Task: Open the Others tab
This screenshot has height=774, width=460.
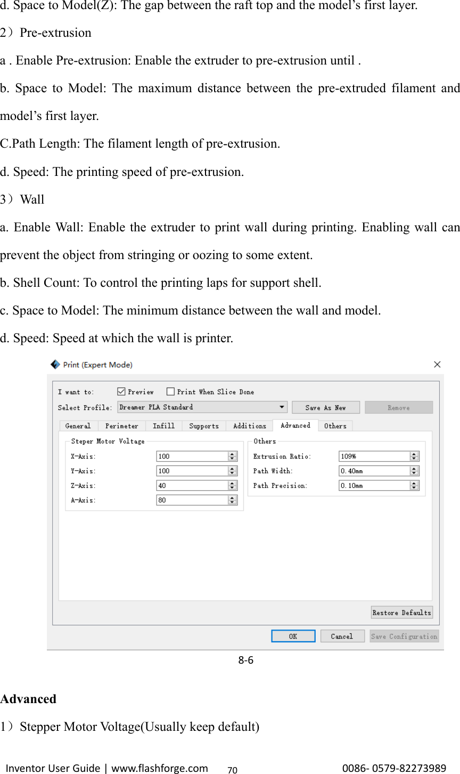Action: 335,426
